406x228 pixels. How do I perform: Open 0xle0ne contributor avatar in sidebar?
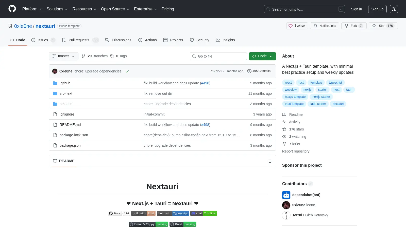pos(286,205)
